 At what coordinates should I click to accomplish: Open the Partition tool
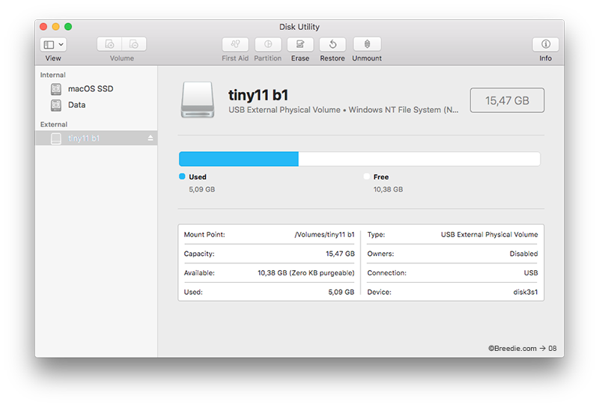pos(268,44)
